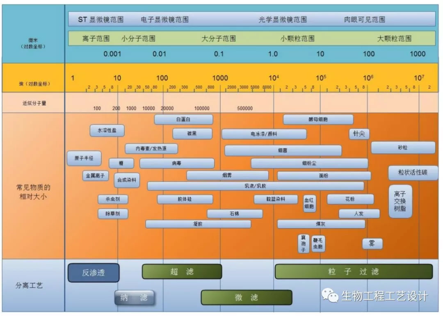
Task: Select the 乳液/乳胶 long bar
Action: coord(255,186)
